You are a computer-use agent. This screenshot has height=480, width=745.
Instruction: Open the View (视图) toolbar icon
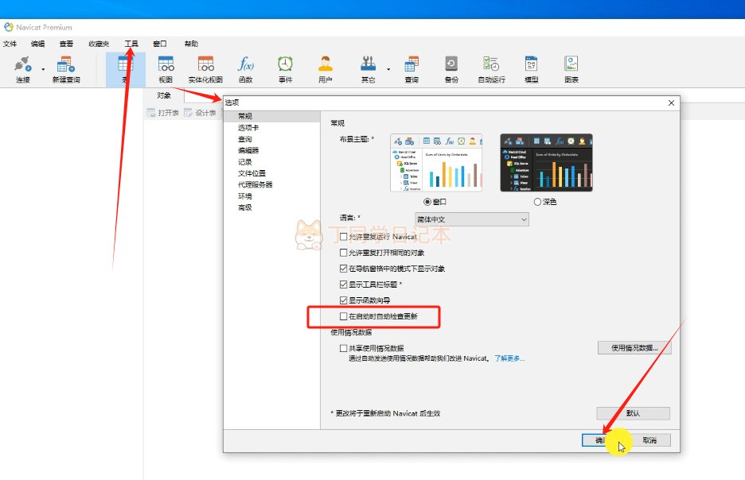pyautogui.click(x=166, y=69)
